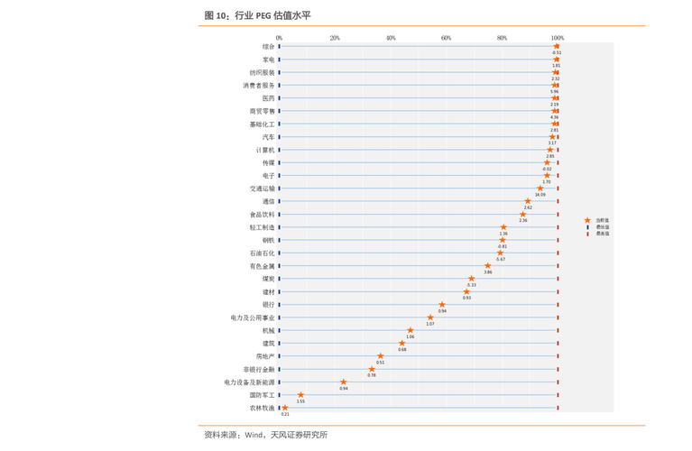Select the 机械 row star marker
The width and height of the screenshot is (692, 451).
coord(411,331)
